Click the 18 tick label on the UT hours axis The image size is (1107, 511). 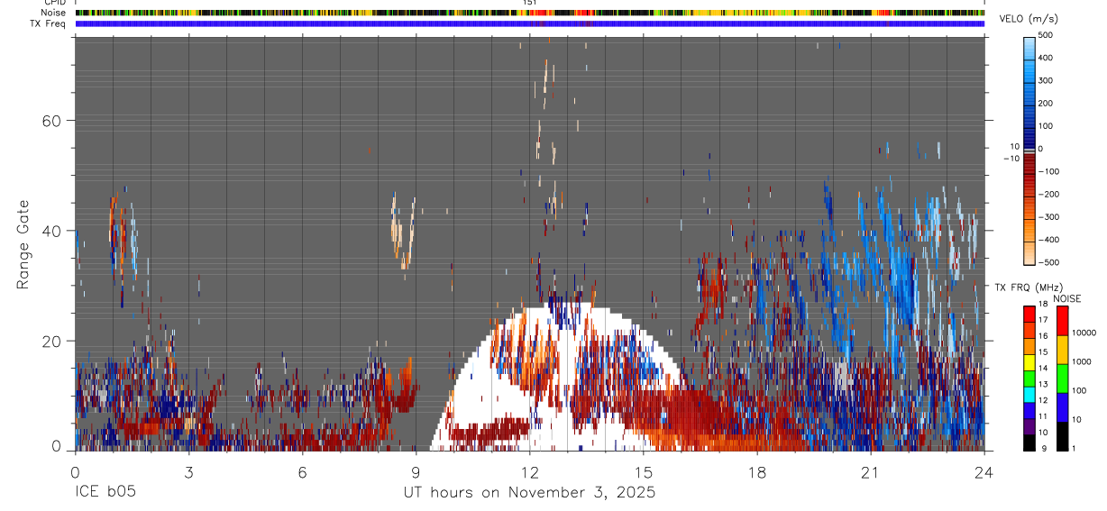[757, 471]
